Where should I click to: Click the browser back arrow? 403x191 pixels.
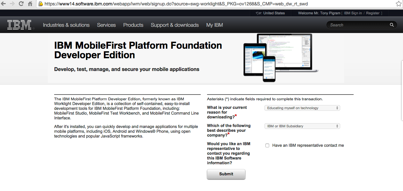pyautogui.click(x=3, y=4)
